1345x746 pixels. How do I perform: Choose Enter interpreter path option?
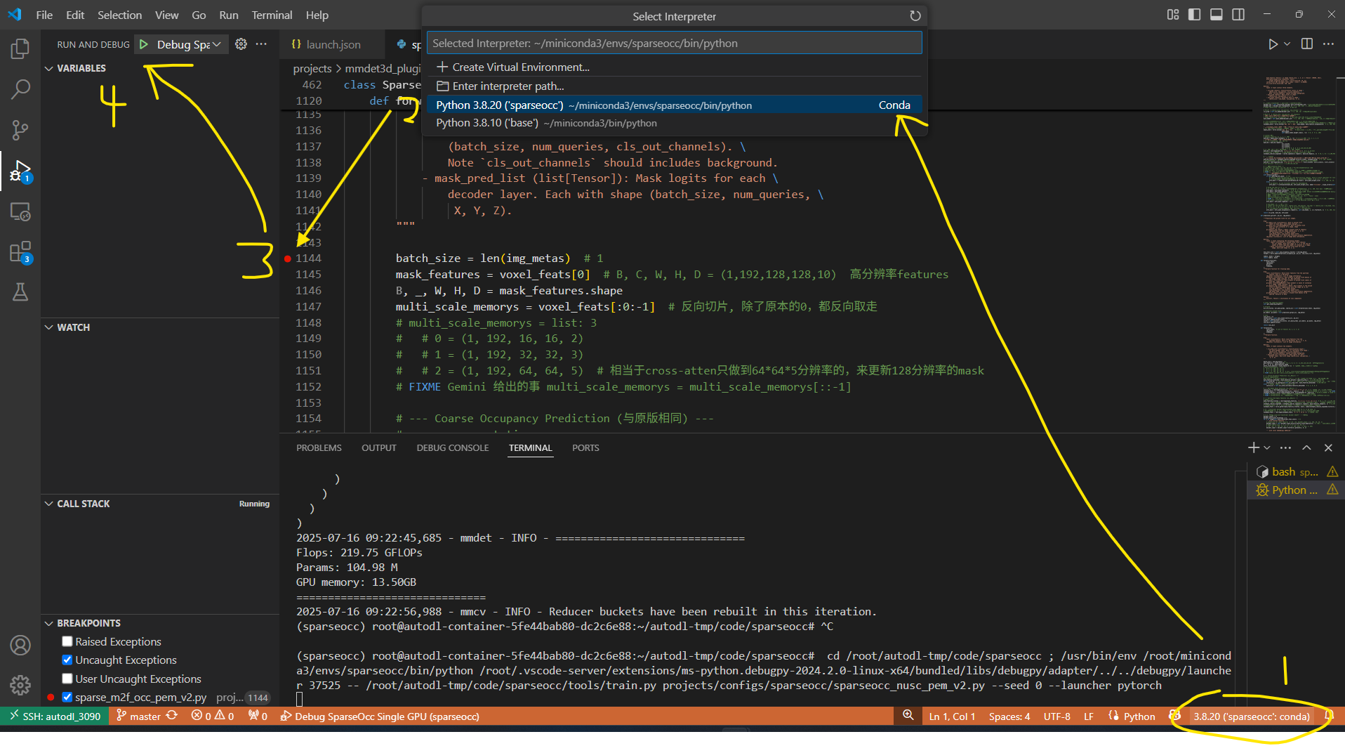click(674, 86)
